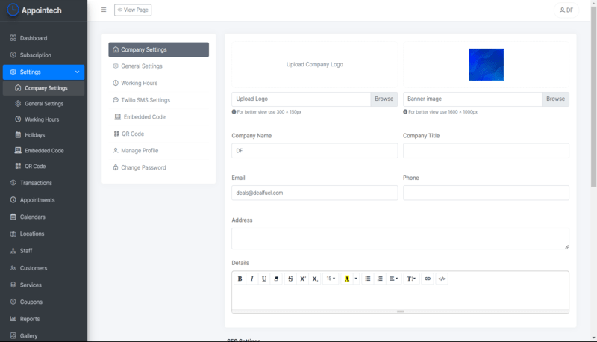Open font size 15 dropdown

(x=331, y=279)
